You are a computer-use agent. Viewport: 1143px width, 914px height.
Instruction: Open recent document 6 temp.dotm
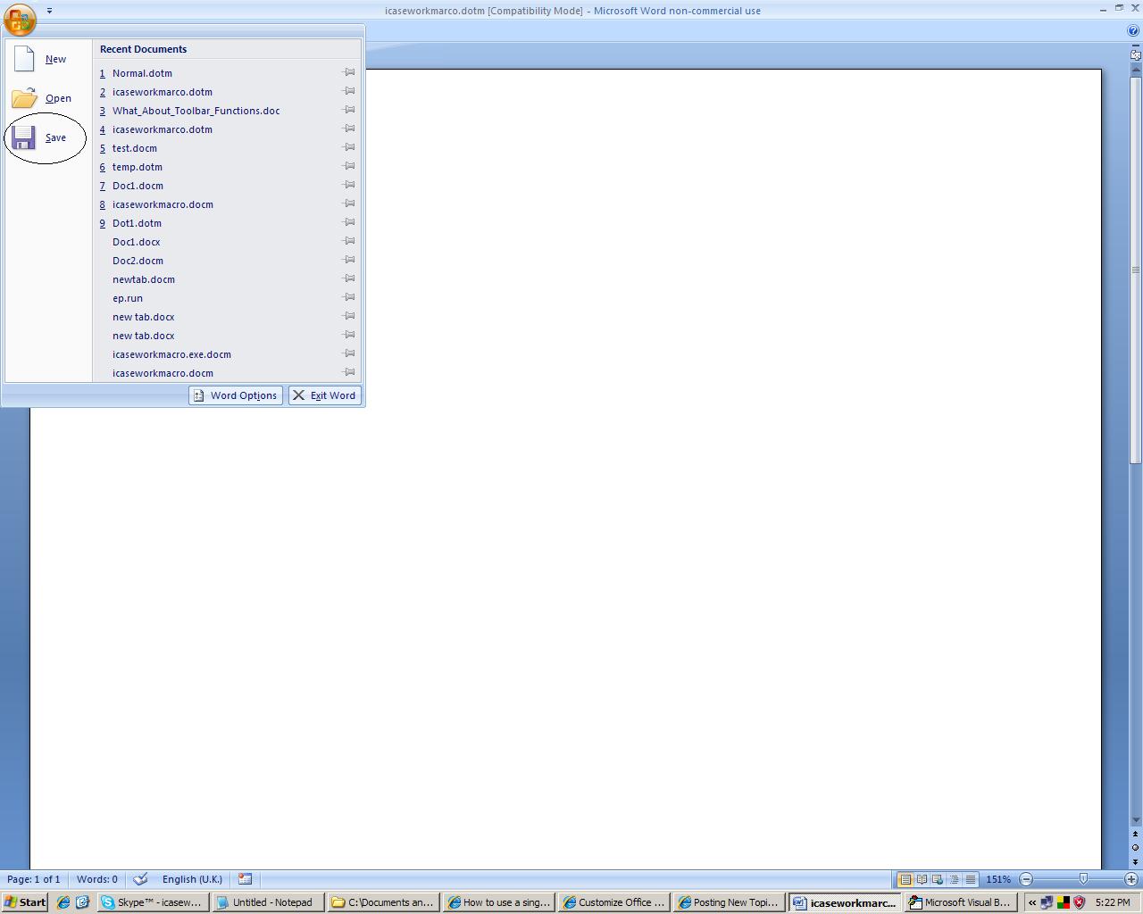click(228, 167)
